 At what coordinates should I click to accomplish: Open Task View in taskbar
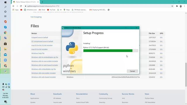tap(5, 16)
